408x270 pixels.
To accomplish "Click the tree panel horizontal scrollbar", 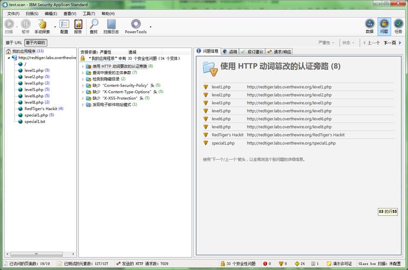I will tap(36, 254).
